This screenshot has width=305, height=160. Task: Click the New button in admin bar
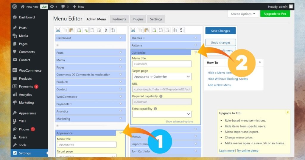[x=78, y=7]
